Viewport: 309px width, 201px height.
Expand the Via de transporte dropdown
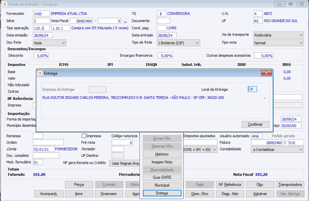point(278,35)
